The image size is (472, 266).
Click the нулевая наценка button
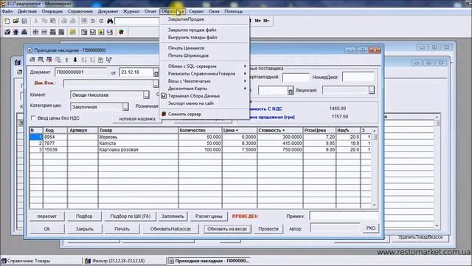(x=137, y=119)
